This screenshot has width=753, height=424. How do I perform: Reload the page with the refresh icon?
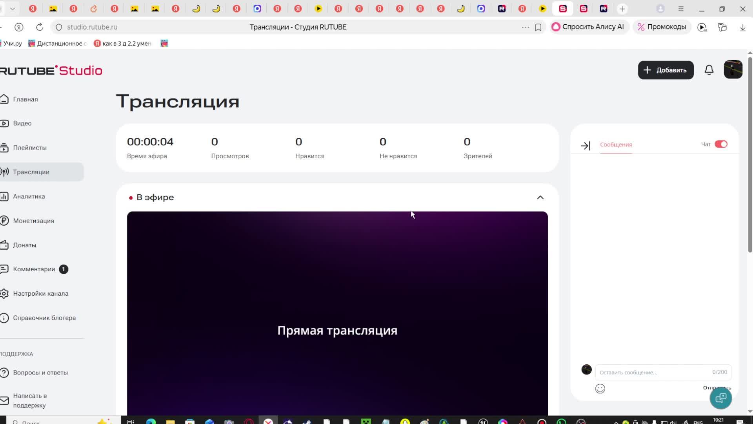tap(40, 27)
